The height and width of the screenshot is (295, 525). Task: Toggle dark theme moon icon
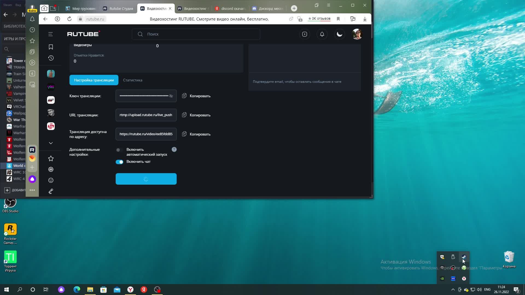coord(339,34)
